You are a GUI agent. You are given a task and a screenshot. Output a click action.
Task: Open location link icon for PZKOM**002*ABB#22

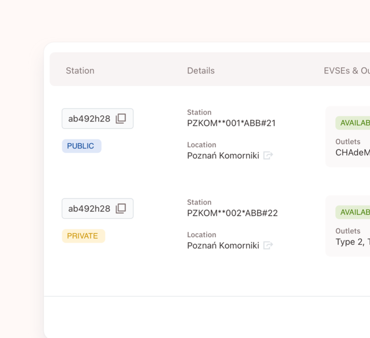point(268,246)
